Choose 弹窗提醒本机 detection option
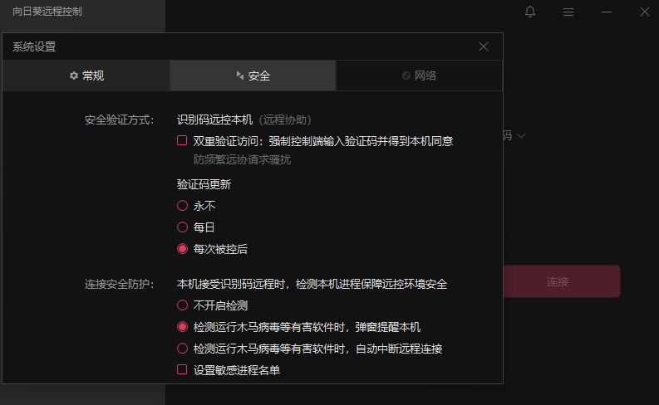659x405 pixels. (x=182, y=327)
